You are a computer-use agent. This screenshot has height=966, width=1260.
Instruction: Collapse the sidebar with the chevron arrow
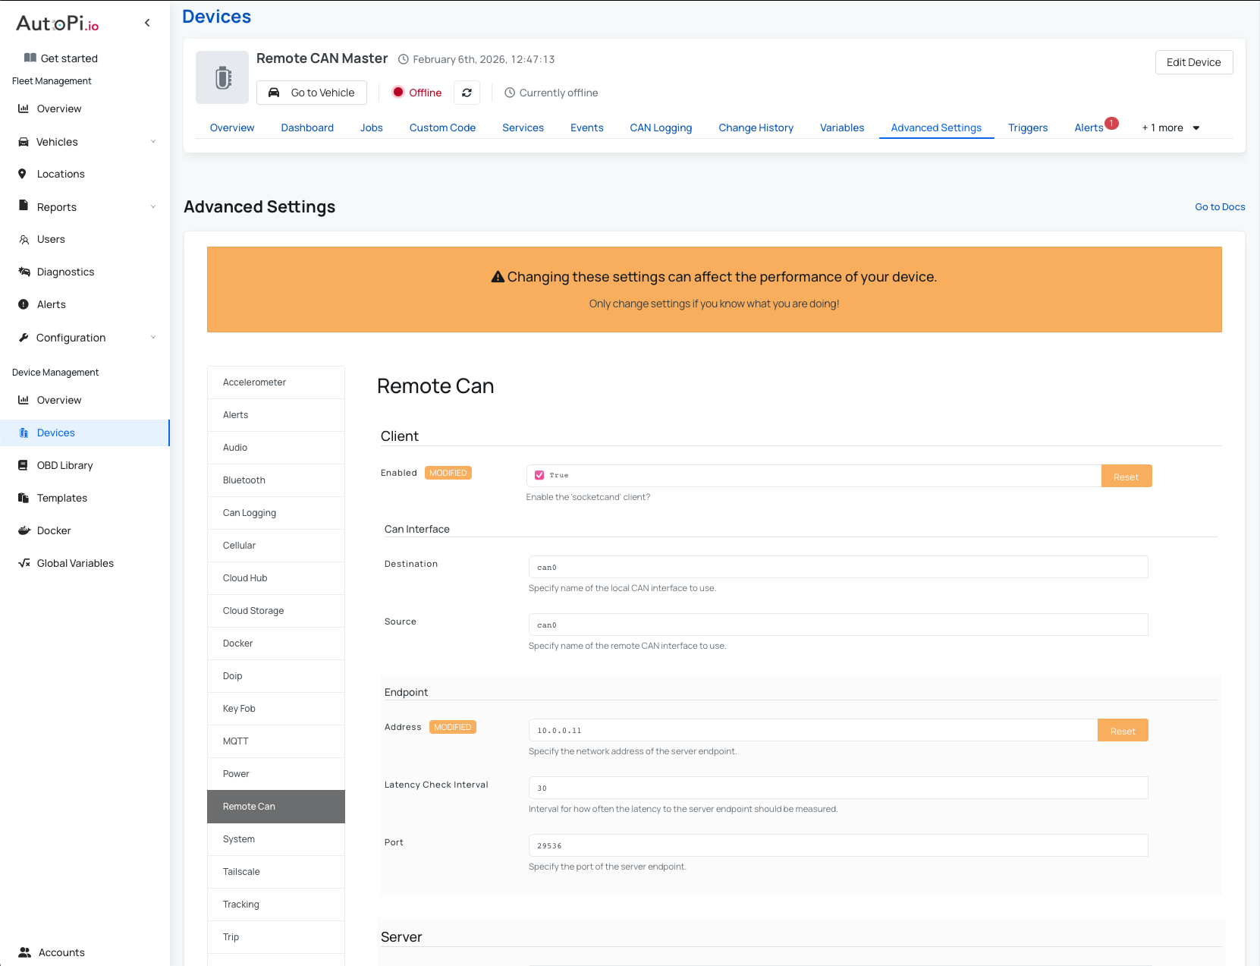(x=147, y=23)
